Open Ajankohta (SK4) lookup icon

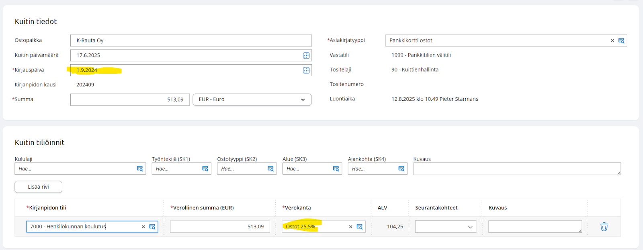click(401, 169)
